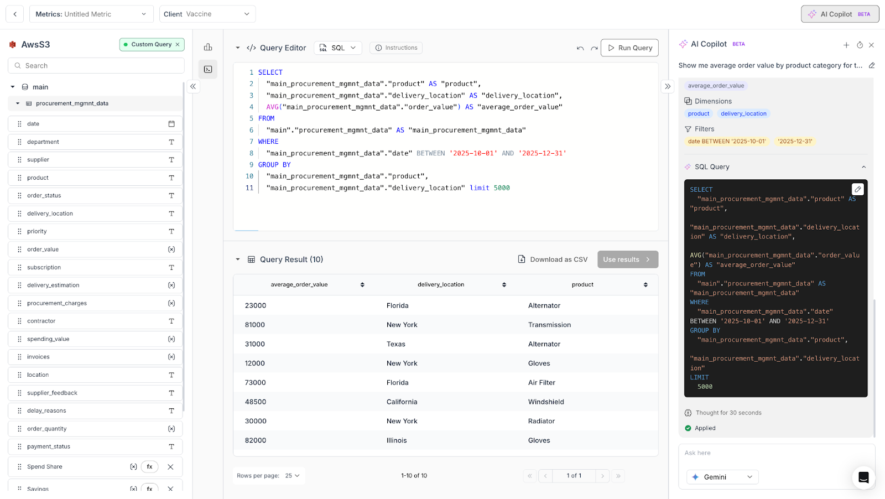Select the supplier field
The image size is (885, 499).
(95, 159)
